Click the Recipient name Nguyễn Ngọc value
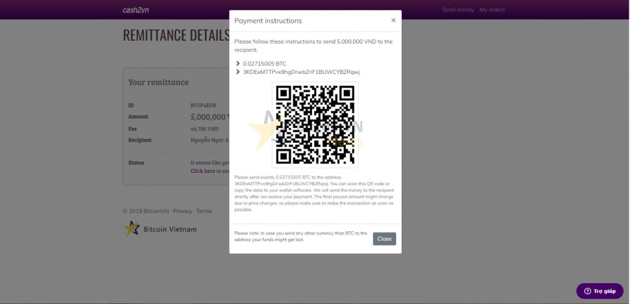This screenshot has height=304, width=630. pyautogui.click(x=210, y=140)
